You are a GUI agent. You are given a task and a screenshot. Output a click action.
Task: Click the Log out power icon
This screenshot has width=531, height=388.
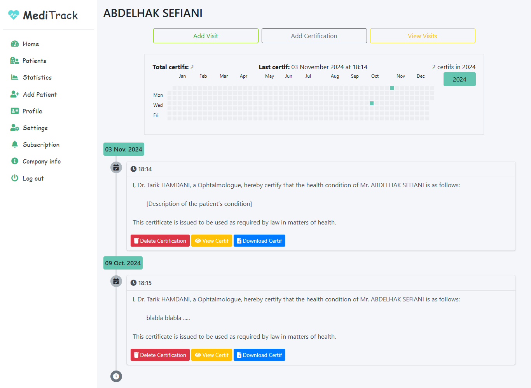coord(14,178)
